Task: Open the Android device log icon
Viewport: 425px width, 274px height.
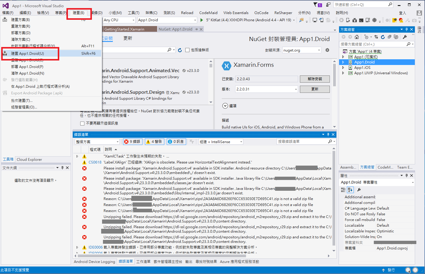Action: click(x=368, y=20)
